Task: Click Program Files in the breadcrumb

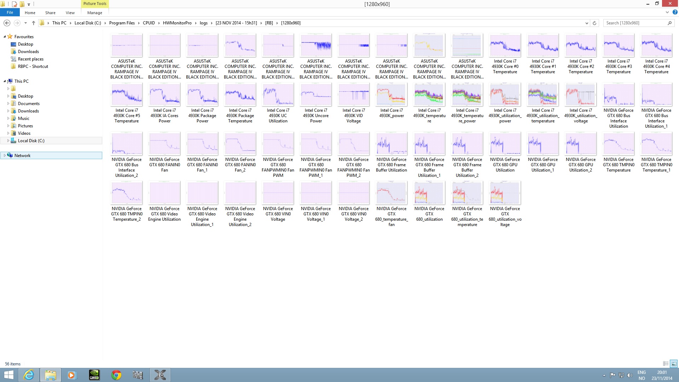Action: pos(122,23)
